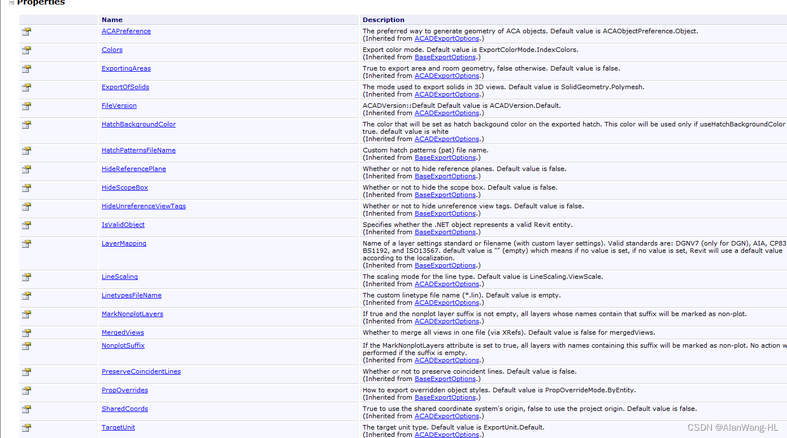Click the property icon beside TargetUnit
Viewport: 787px width, 438px height.
click(x=27, y=428)
